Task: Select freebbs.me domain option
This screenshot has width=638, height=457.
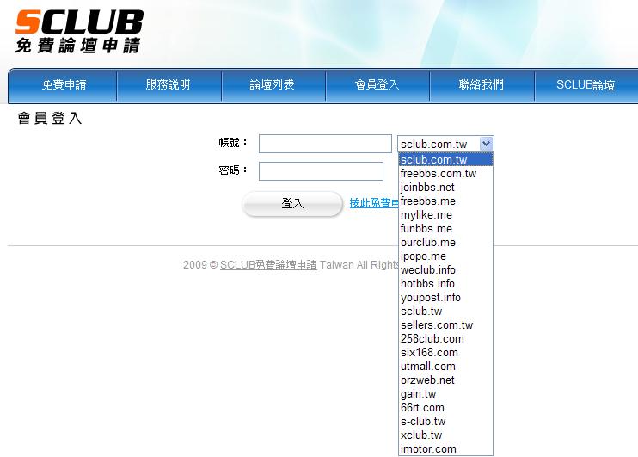Action: tap(445, 201)
